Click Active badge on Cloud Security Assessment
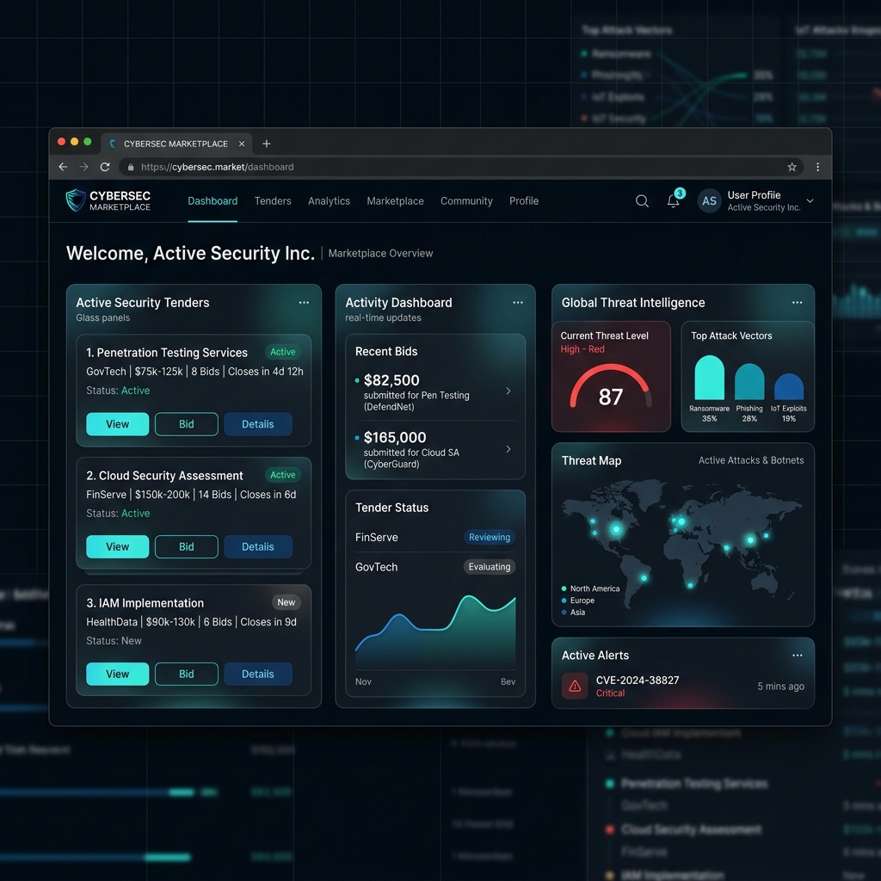Image resolution: width=881 pixels, height=881 pixels. click(x=282, y=475)
